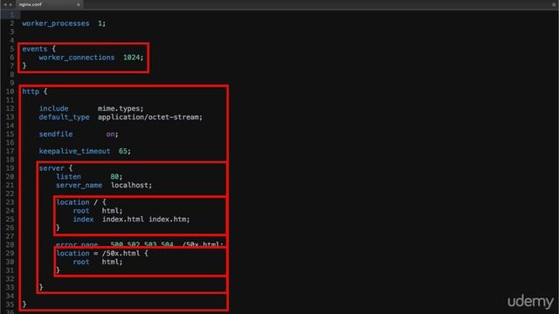Viewport: 559px width, 314px height.
Task: Click the closing brace on line 33
Action: coord(41,287)
